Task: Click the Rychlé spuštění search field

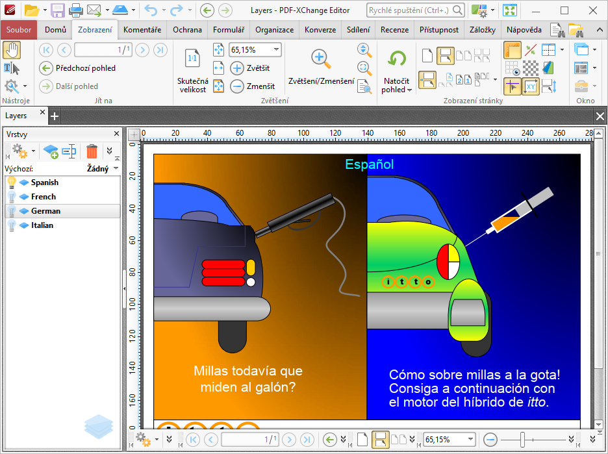Action: 409,10
